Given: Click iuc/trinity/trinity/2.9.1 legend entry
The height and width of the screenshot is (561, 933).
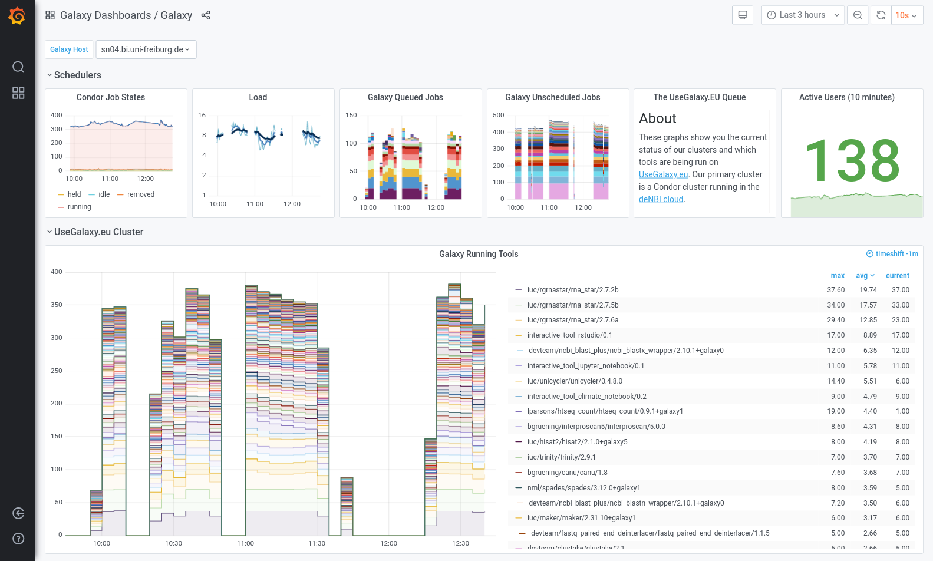Looking at the screenshot, I should [562, 457].
